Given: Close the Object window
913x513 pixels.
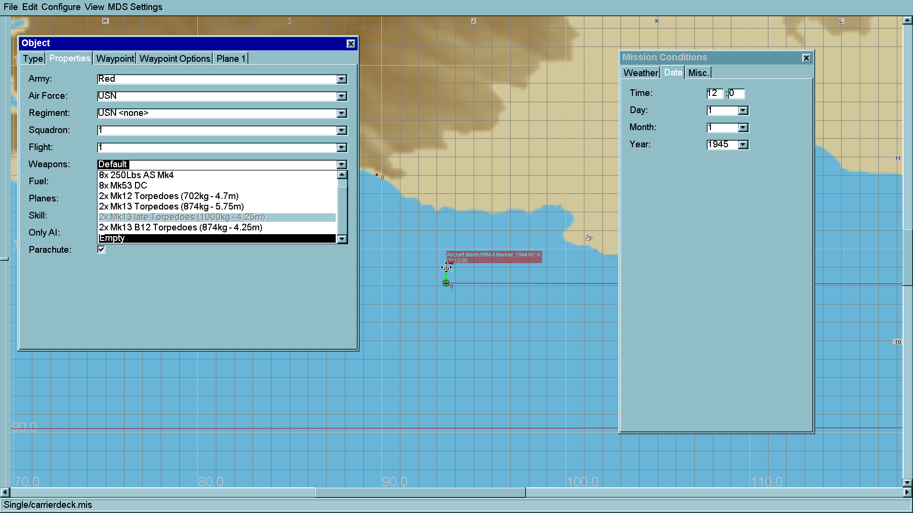Looking at the screenshot, I should click(350, 44).
